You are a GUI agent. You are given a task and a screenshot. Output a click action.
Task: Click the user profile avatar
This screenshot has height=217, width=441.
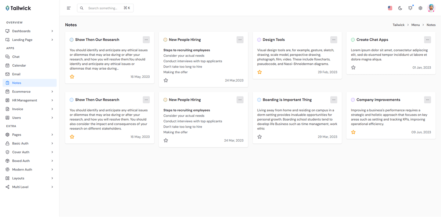coord(431,8)
